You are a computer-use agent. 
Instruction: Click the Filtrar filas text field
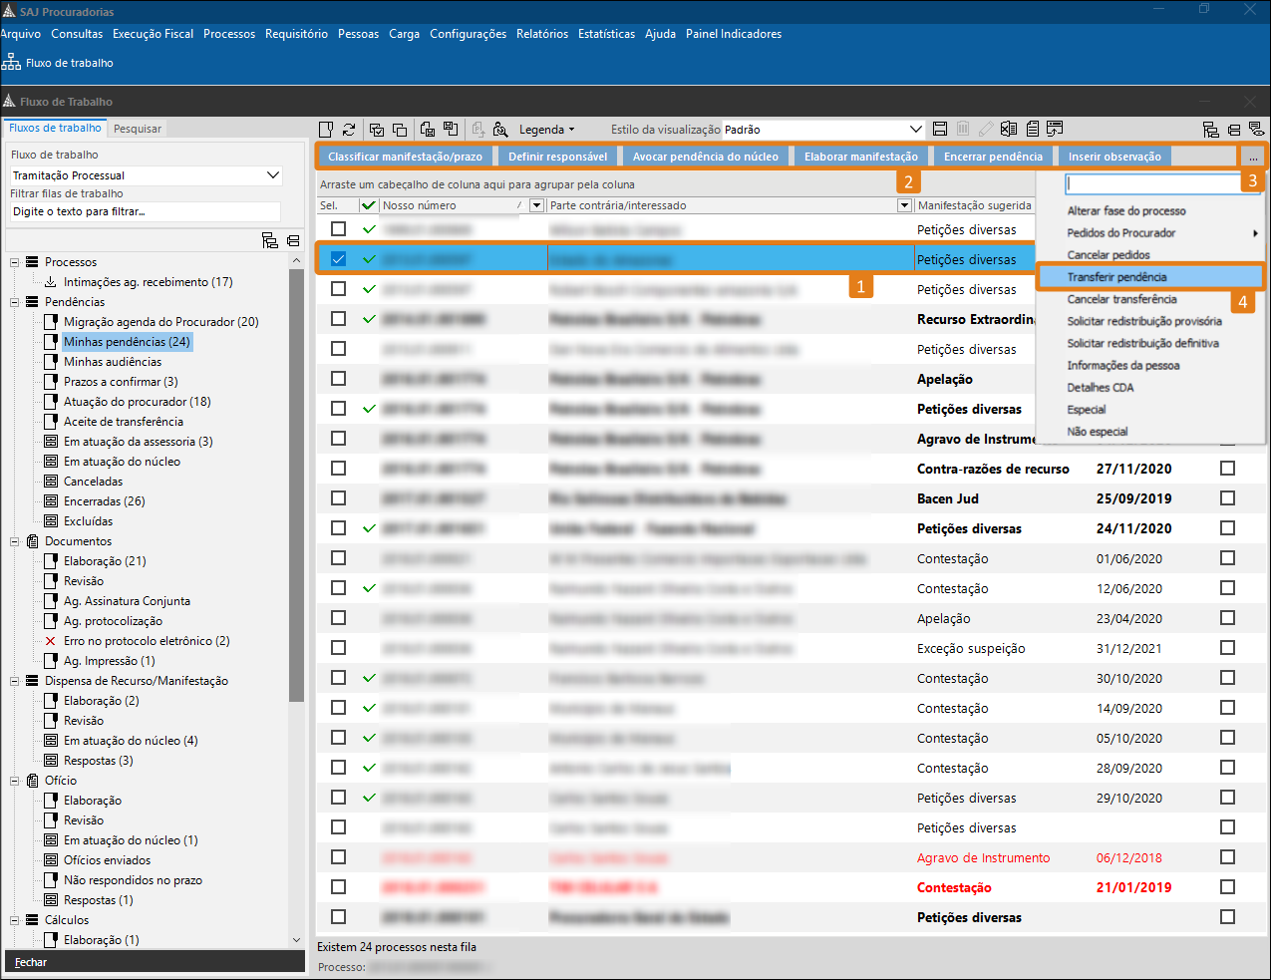click(x=146, y=211)
